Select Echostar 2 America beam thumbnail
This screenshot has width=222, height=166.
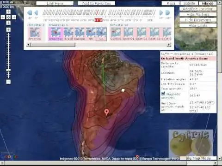[35, 34]
